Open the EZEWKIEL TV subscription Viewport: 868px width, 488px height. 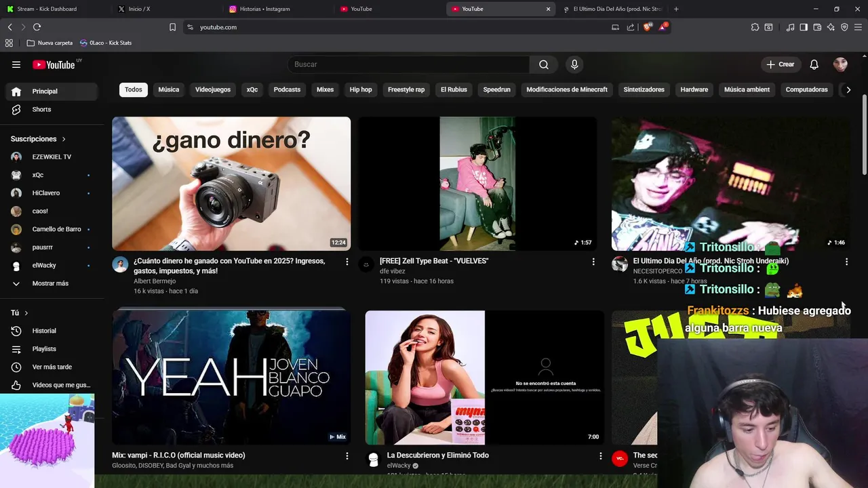(51, 157)
